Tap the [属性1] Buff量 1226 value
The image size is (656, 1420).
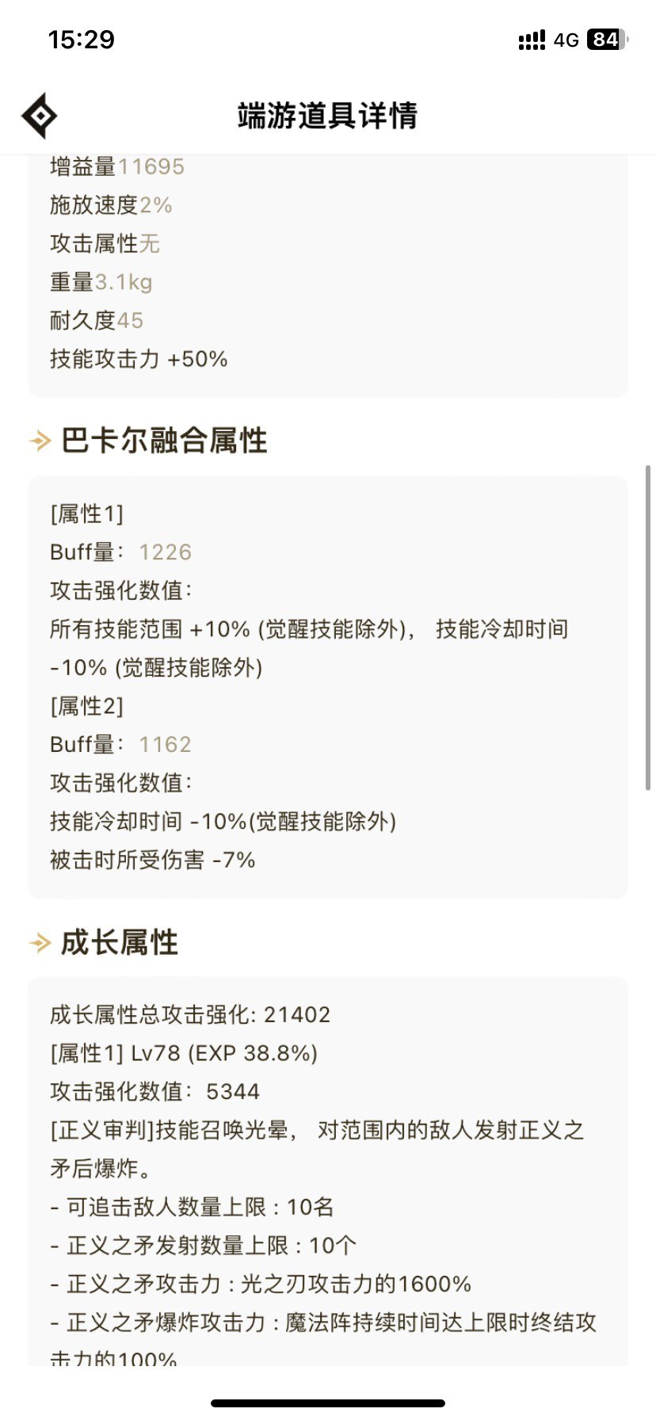coord(165,552)
